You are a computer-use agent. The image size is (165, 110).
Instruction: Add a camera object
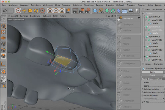pyautogui.click(x=131, y=11)
